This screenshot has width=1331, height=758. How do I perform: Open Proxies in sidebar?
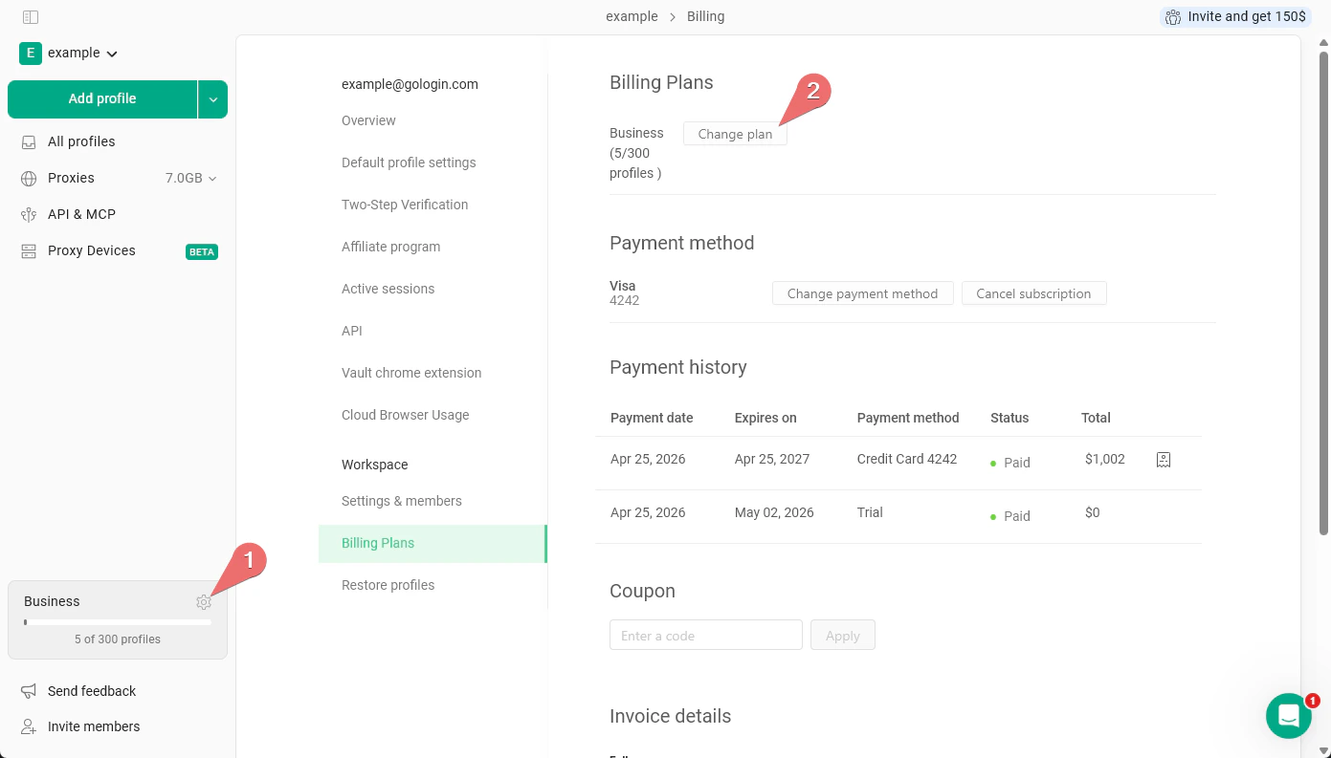tap(71, 178)
